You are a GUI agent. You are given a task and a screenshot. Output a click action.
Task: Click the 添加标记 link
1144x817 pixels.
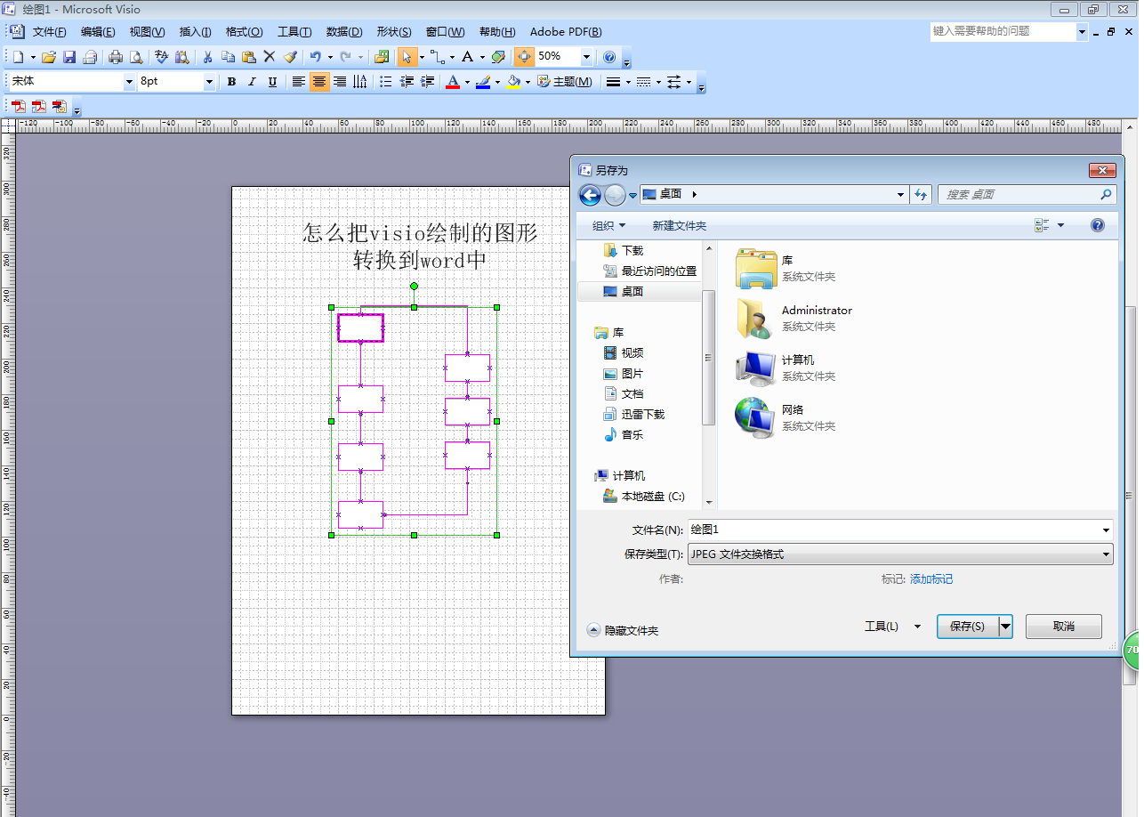931,579
